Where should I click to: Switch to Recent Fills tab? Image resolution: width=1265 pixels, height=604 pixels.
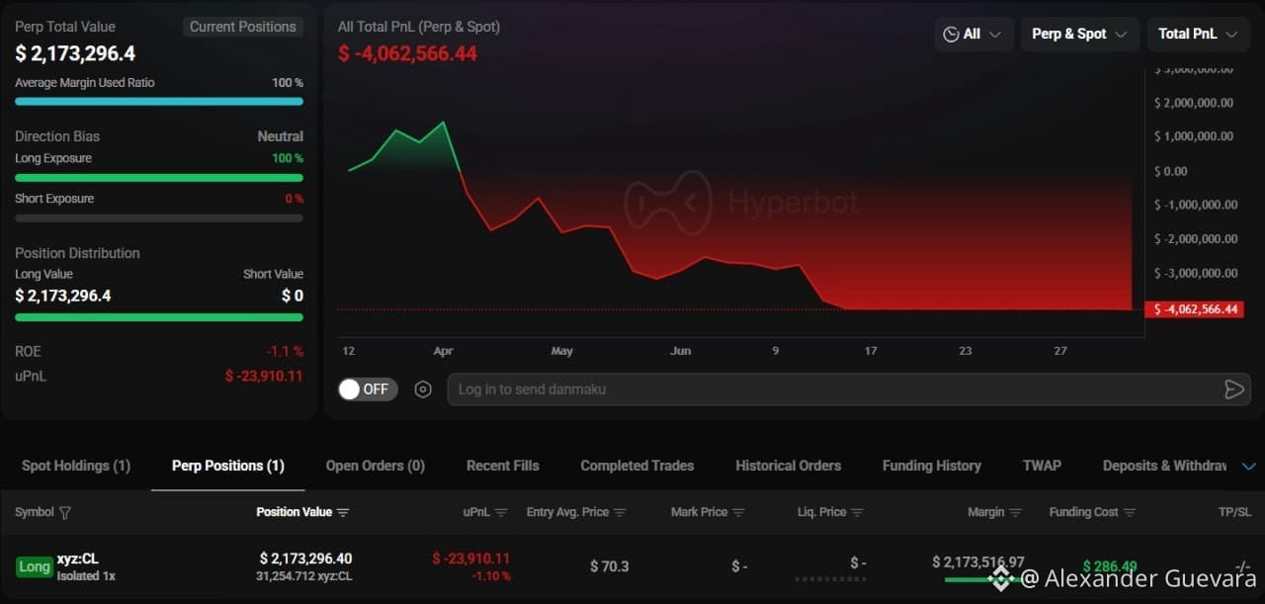pyautogui.click(x=503, y=466)
